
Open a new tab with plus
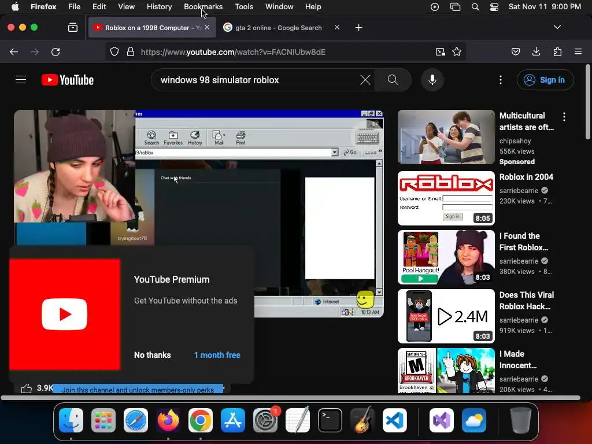(358, 28)
